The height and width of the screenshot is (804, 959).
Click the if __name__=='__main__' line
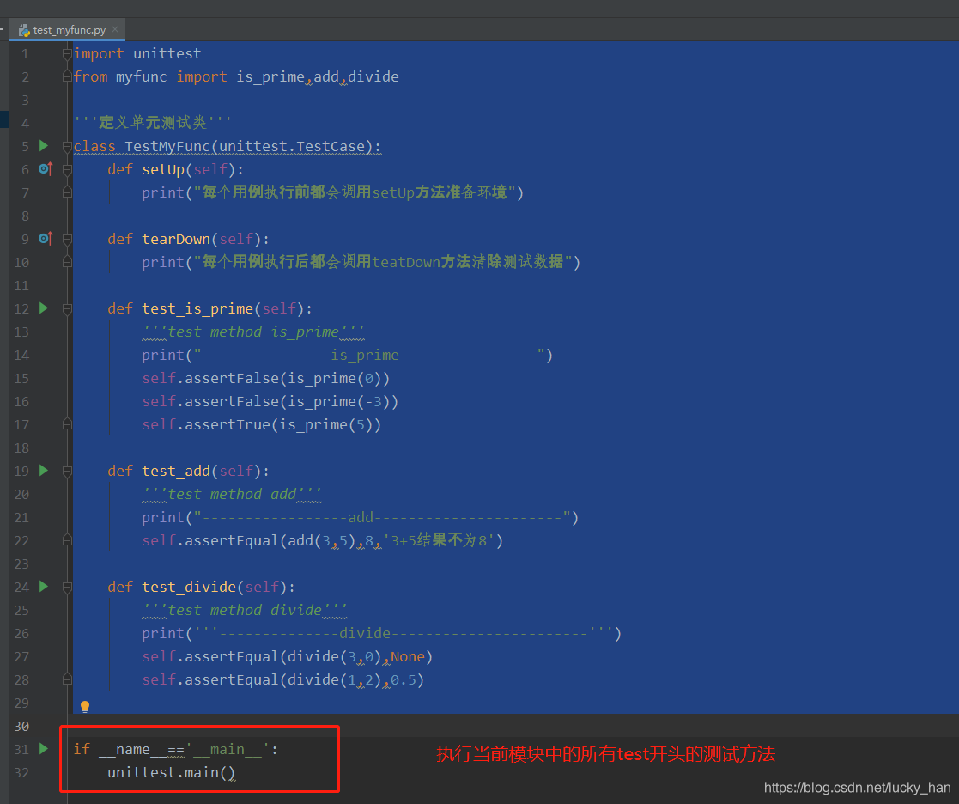(x=175, y=750)
